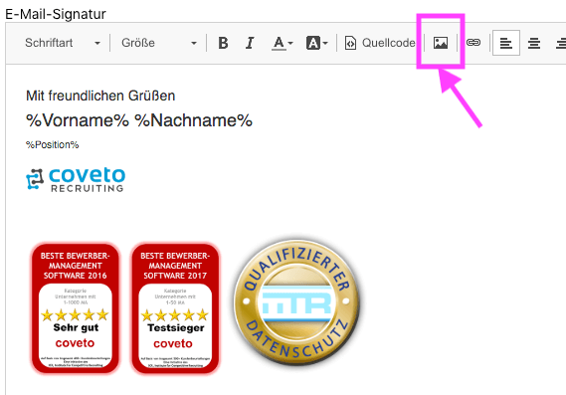Select the 2016 Sehr gut award badge
Viewport: 566px width, 395px height.
click(75, 308)
